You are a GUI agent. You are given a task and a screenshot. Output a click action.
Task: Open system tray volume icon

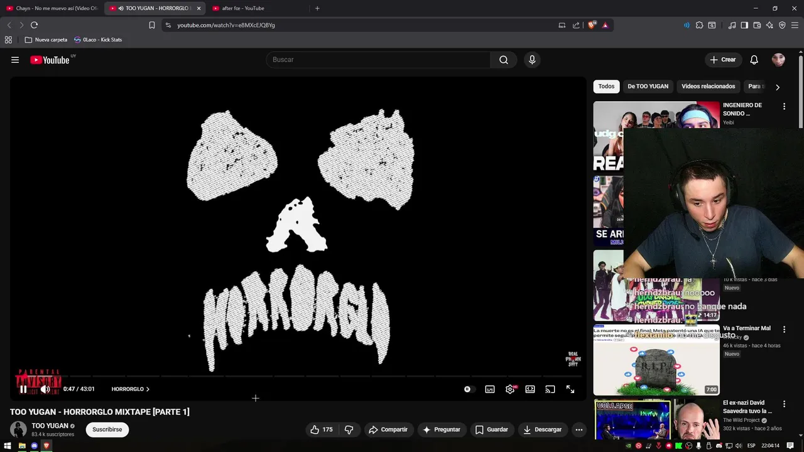tap(739, 446)
